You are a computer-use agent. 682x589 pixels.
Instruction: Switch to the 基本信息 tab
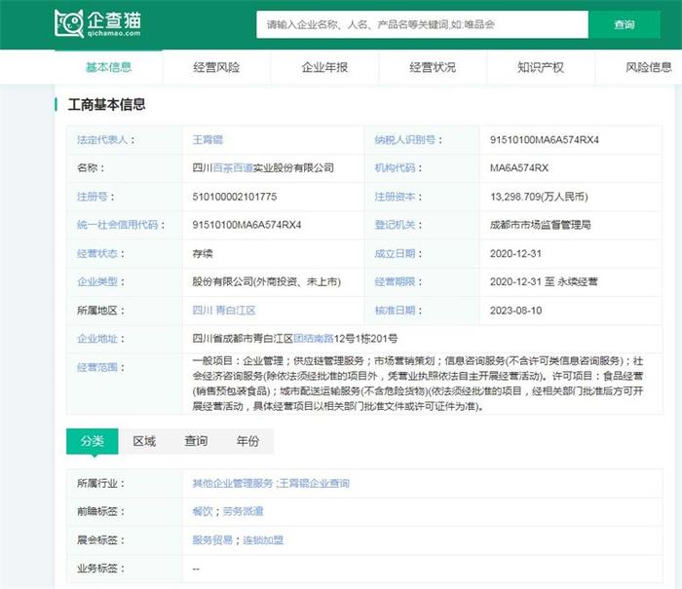pyautogui.click(x=108, y=67)
